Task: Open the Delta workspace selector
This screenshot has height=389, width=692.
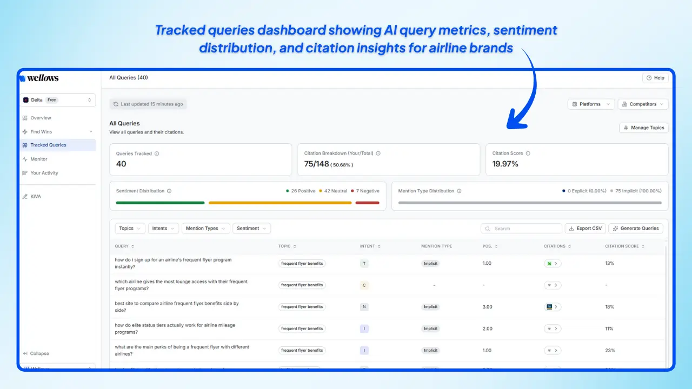Action: pyautogui.click(x=58, y=100)
